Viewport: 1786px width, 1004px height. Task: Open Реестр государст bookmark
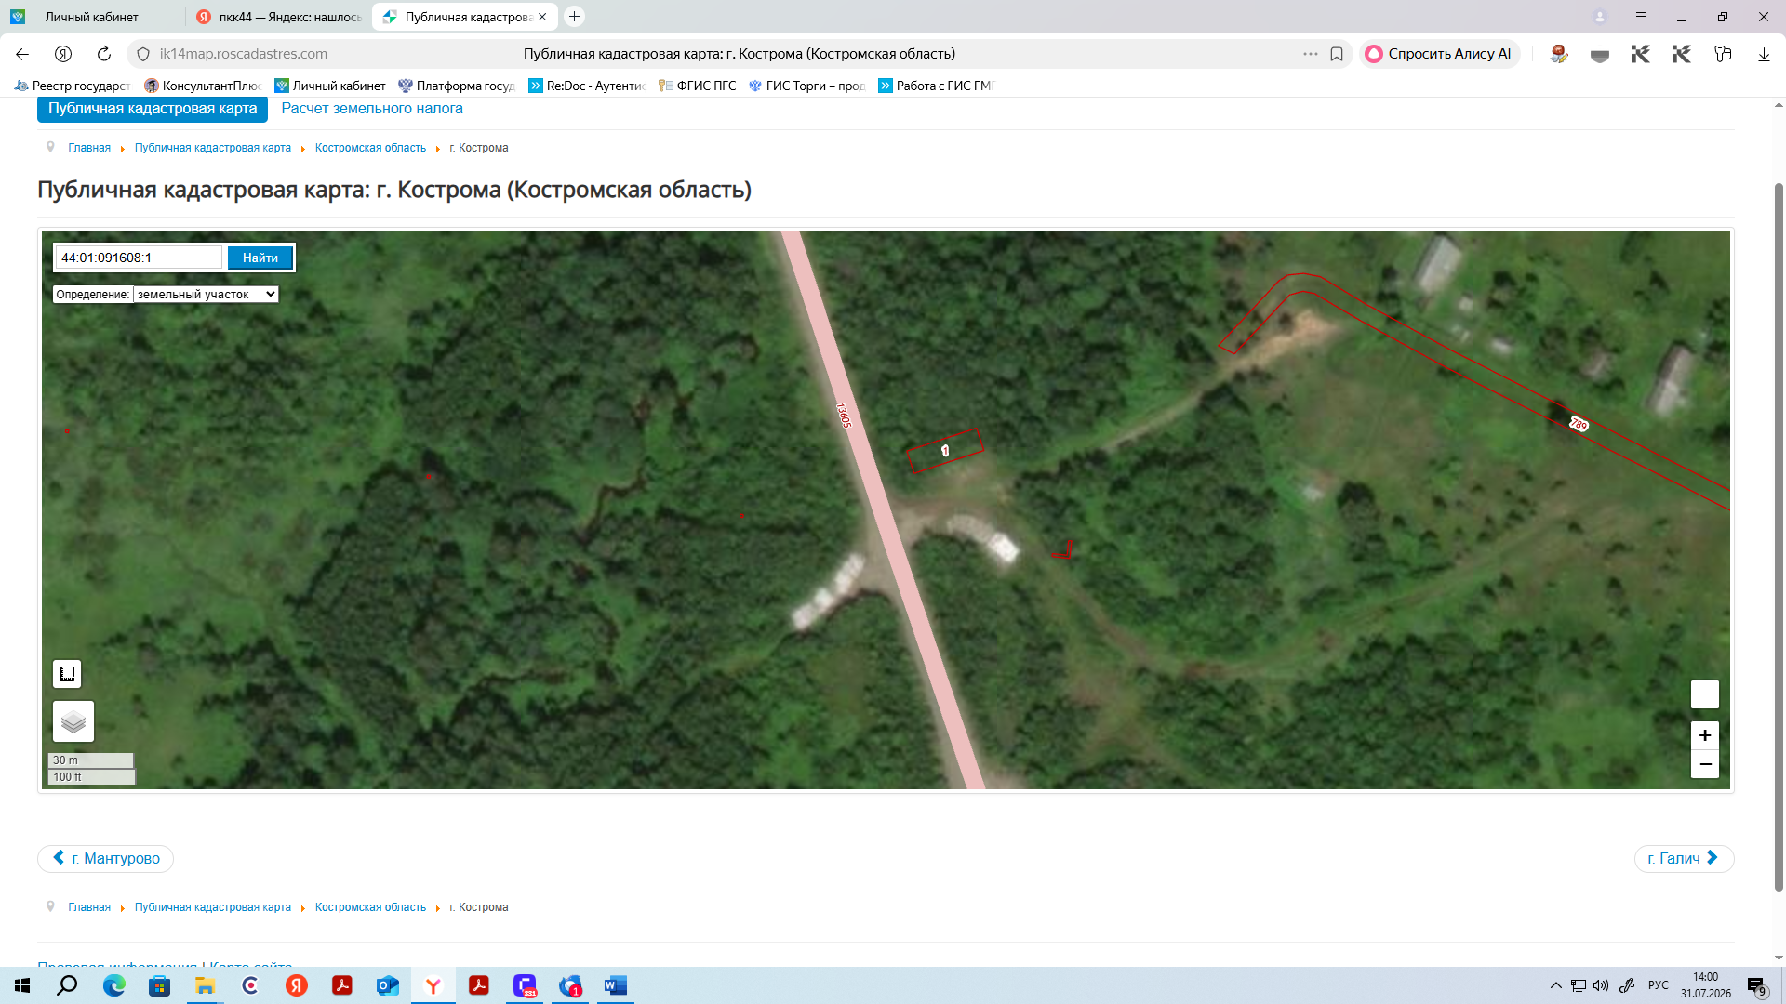point(73,86)
